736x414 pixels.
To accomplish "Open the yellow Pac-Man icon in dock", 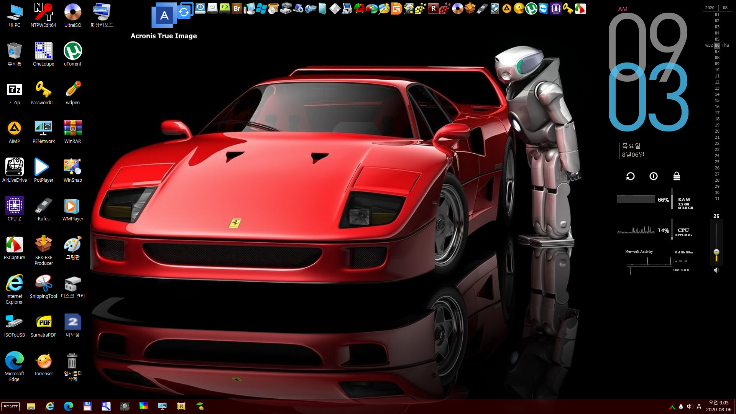I will point(519,8).
